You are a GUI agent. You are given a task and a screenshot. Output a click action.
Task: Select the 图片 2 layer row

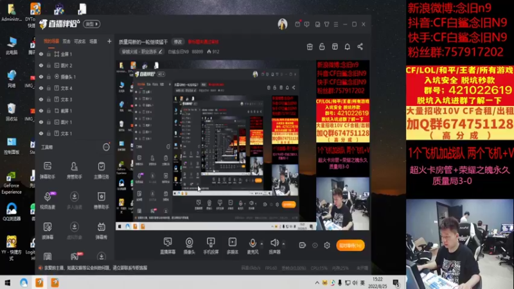click(x=75, y=66)
